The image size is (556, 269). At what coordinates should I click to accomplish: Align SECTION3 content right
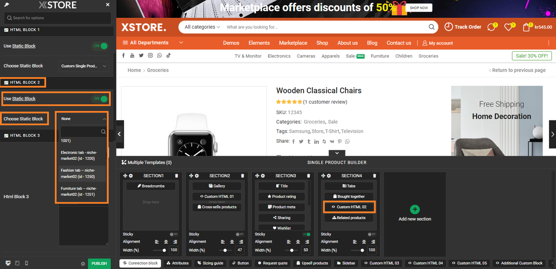307,242
